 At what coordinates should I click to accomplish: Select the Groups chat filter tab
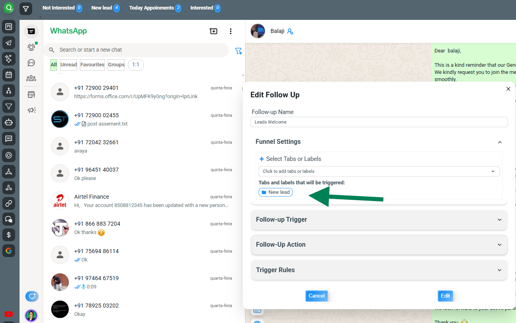point(116,65)
